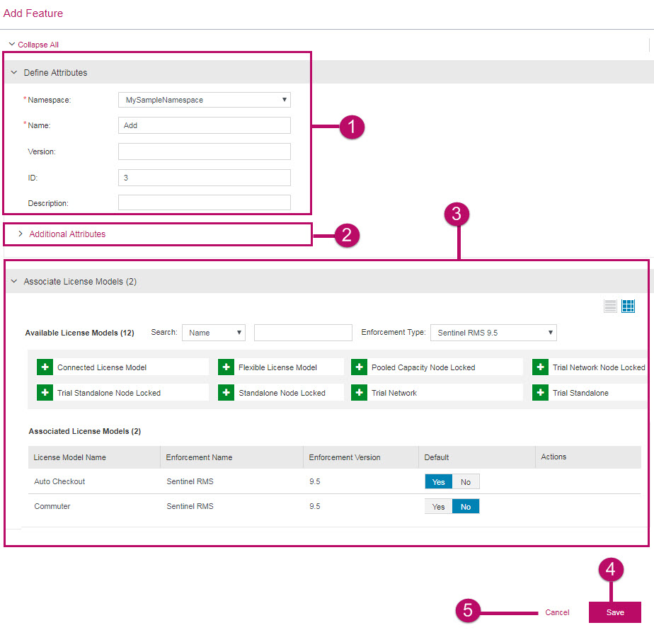654x630 pixels.
Task: Set Auto Checkout default to No
Action: click(466, 482)
